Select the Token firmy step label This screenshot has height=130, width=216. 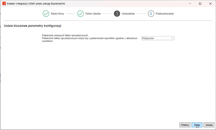pyautogui.click(x=57, y=14)
